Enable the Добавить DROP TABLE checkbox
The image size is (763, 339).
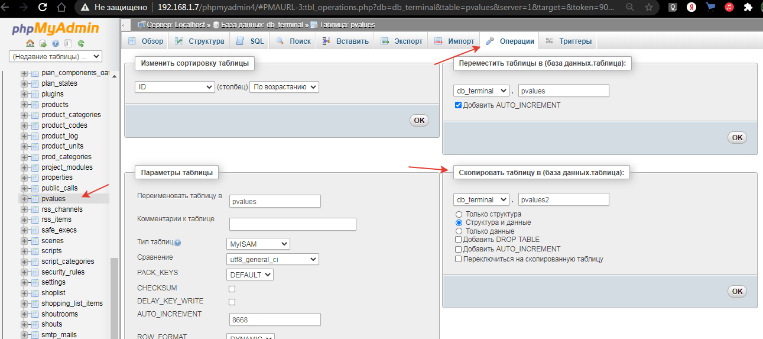459,240
